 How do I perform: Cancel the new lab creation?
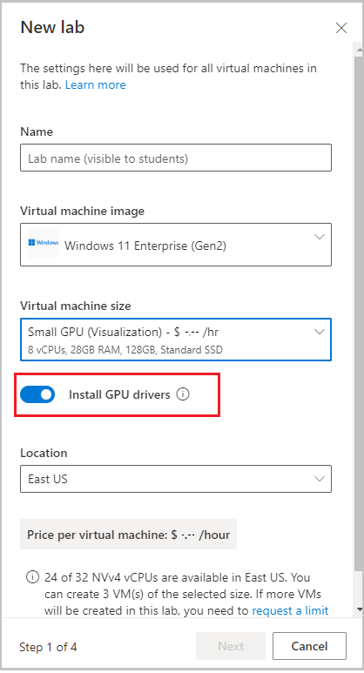tap(309, 646)
